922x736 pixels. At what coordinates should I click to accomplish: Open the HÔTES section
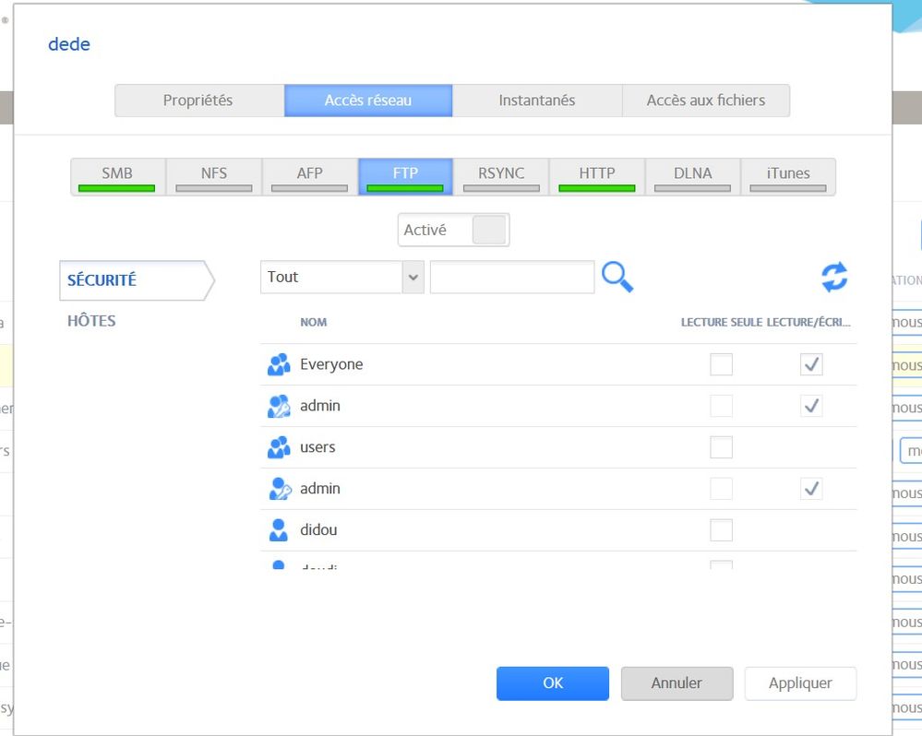coord(91,321)
